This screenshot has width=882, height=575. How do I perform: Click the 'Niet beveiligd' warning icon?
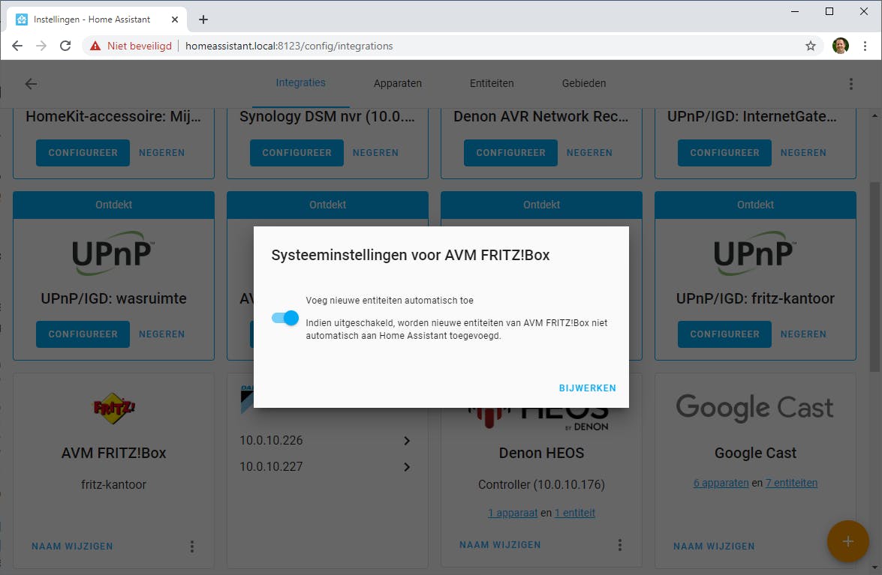[95, 46]
